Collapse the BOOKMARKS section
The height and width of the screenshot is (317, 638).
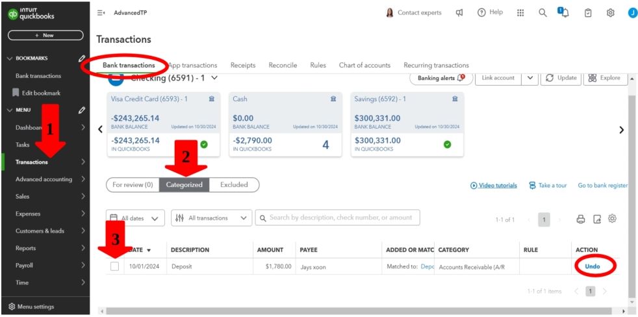pos(10,58)
